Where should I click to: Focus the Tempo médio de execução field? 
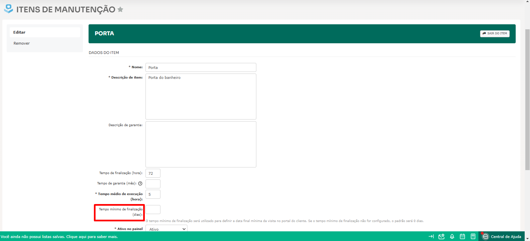point(153,194)
